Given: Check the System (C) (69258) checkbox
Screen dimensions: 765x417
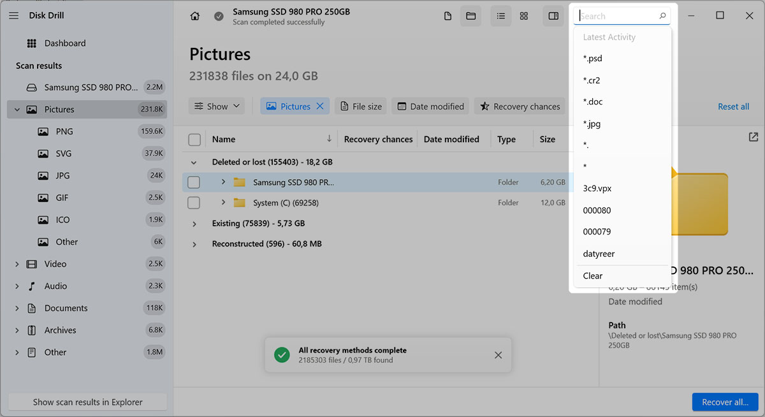Looking at the screenshot, I should 194,203.
